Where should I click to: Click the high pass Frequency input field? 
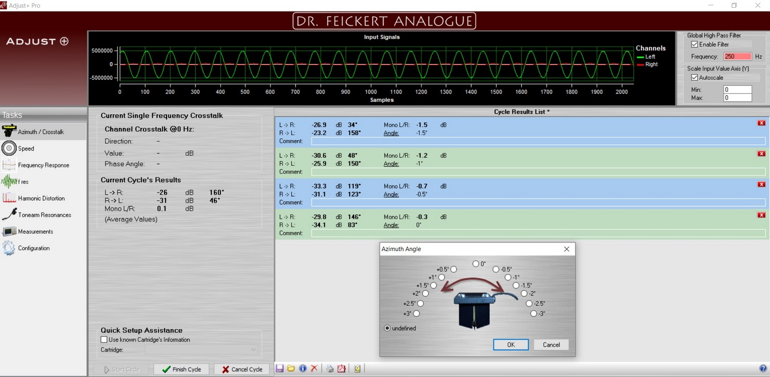pos(737,56)
